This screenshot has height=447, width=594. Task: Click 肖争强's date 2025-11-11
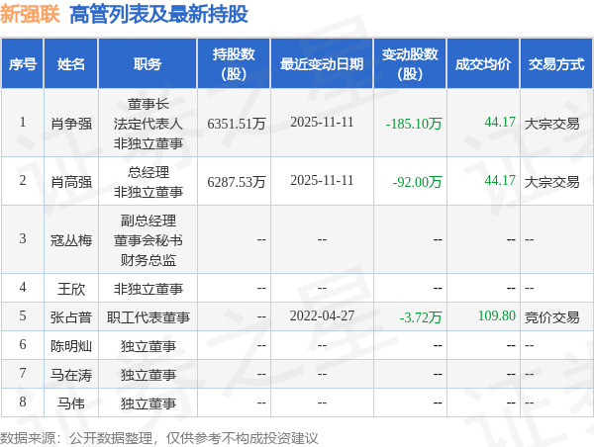coord(322,122)
